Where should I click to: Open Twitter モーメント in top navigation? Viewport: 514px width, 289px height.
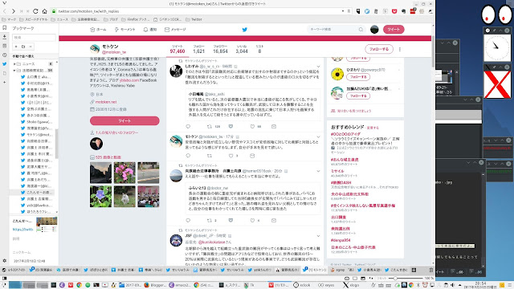point(124,30)
